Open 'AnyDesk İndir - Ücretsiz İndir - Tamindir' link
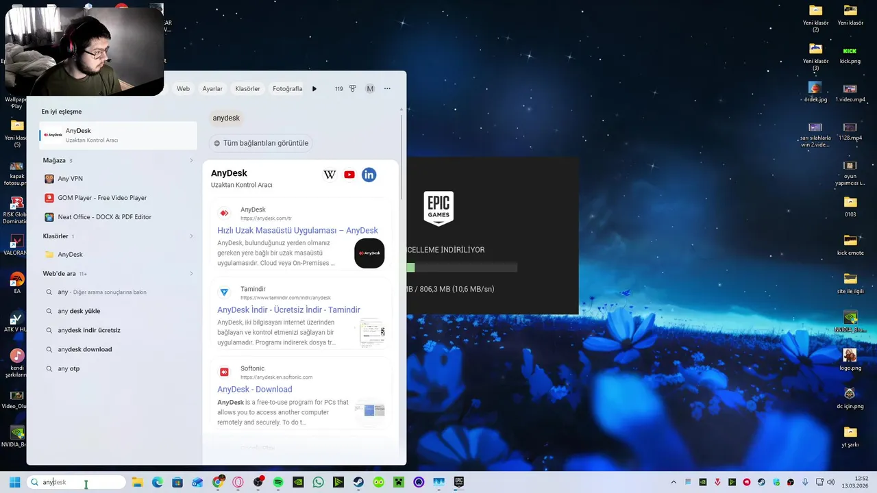 [x=288, y=310]
